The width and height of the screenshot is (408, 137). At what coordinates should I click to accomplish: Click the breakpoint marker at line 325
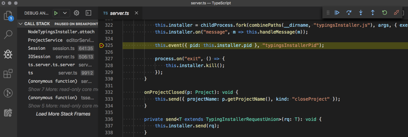pos(101,45)
